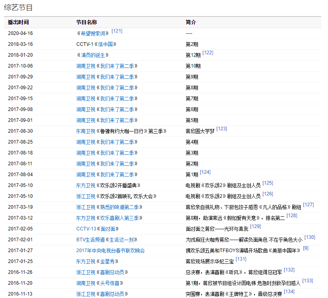This screenshot has width=328, height=298.
Task: Click citation reference [121]
Action: (x=117, y=31)
